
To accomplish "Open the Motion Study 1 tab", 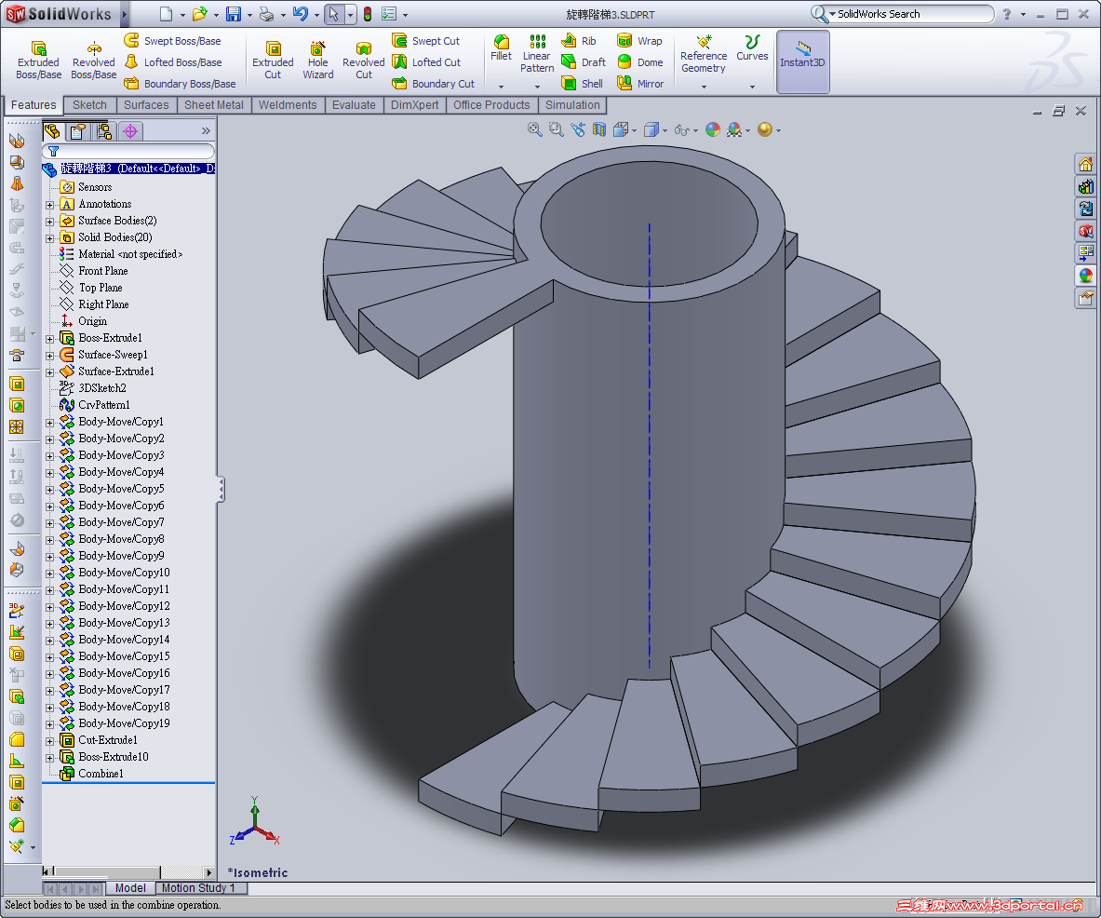I will [199, 888].
